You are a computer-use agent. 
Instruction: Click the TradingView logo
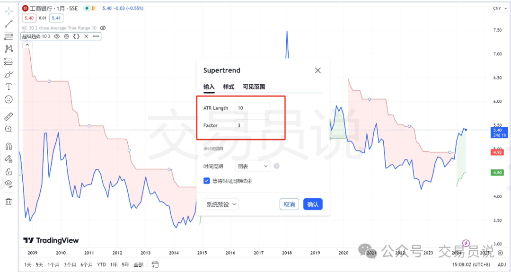click(x=51, y=240)
